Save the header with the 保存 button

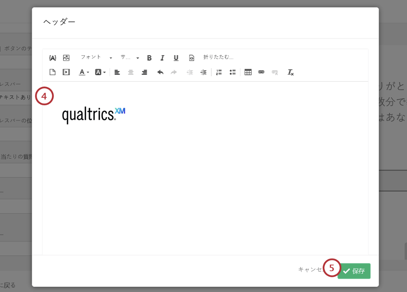click(354, 271)
